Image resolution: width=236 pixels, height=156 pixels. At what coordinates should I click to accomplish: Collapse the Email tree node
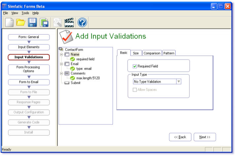coord(61,64)
